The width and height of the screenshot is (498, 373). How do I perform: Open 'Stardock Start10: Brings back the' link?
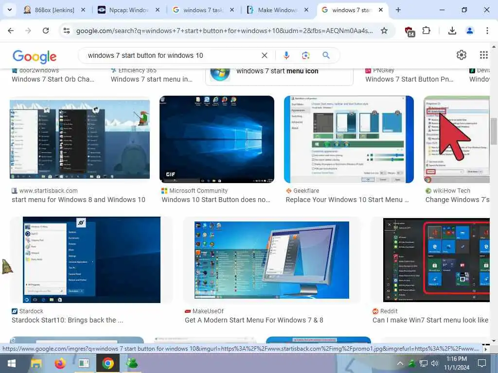[x=67, y=321]
